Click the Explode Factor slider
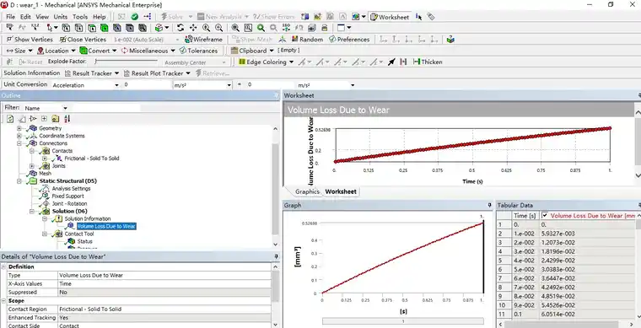This screenshot has width=641, height=328. pos(126,62)
